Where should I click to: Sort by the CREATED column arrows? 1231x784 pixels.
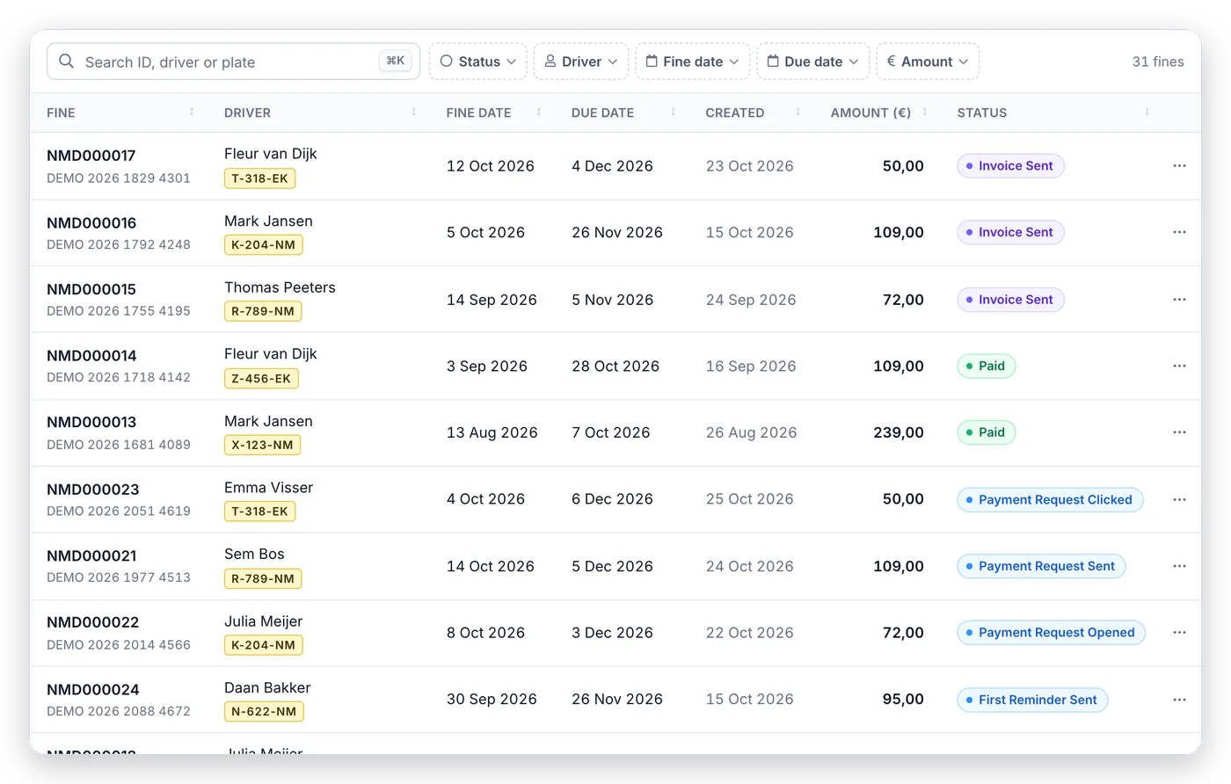798,113
